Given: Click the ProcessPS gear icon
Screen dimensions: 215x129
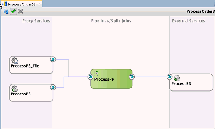Looking at the screenshot, I should click(x=14, y=89).
